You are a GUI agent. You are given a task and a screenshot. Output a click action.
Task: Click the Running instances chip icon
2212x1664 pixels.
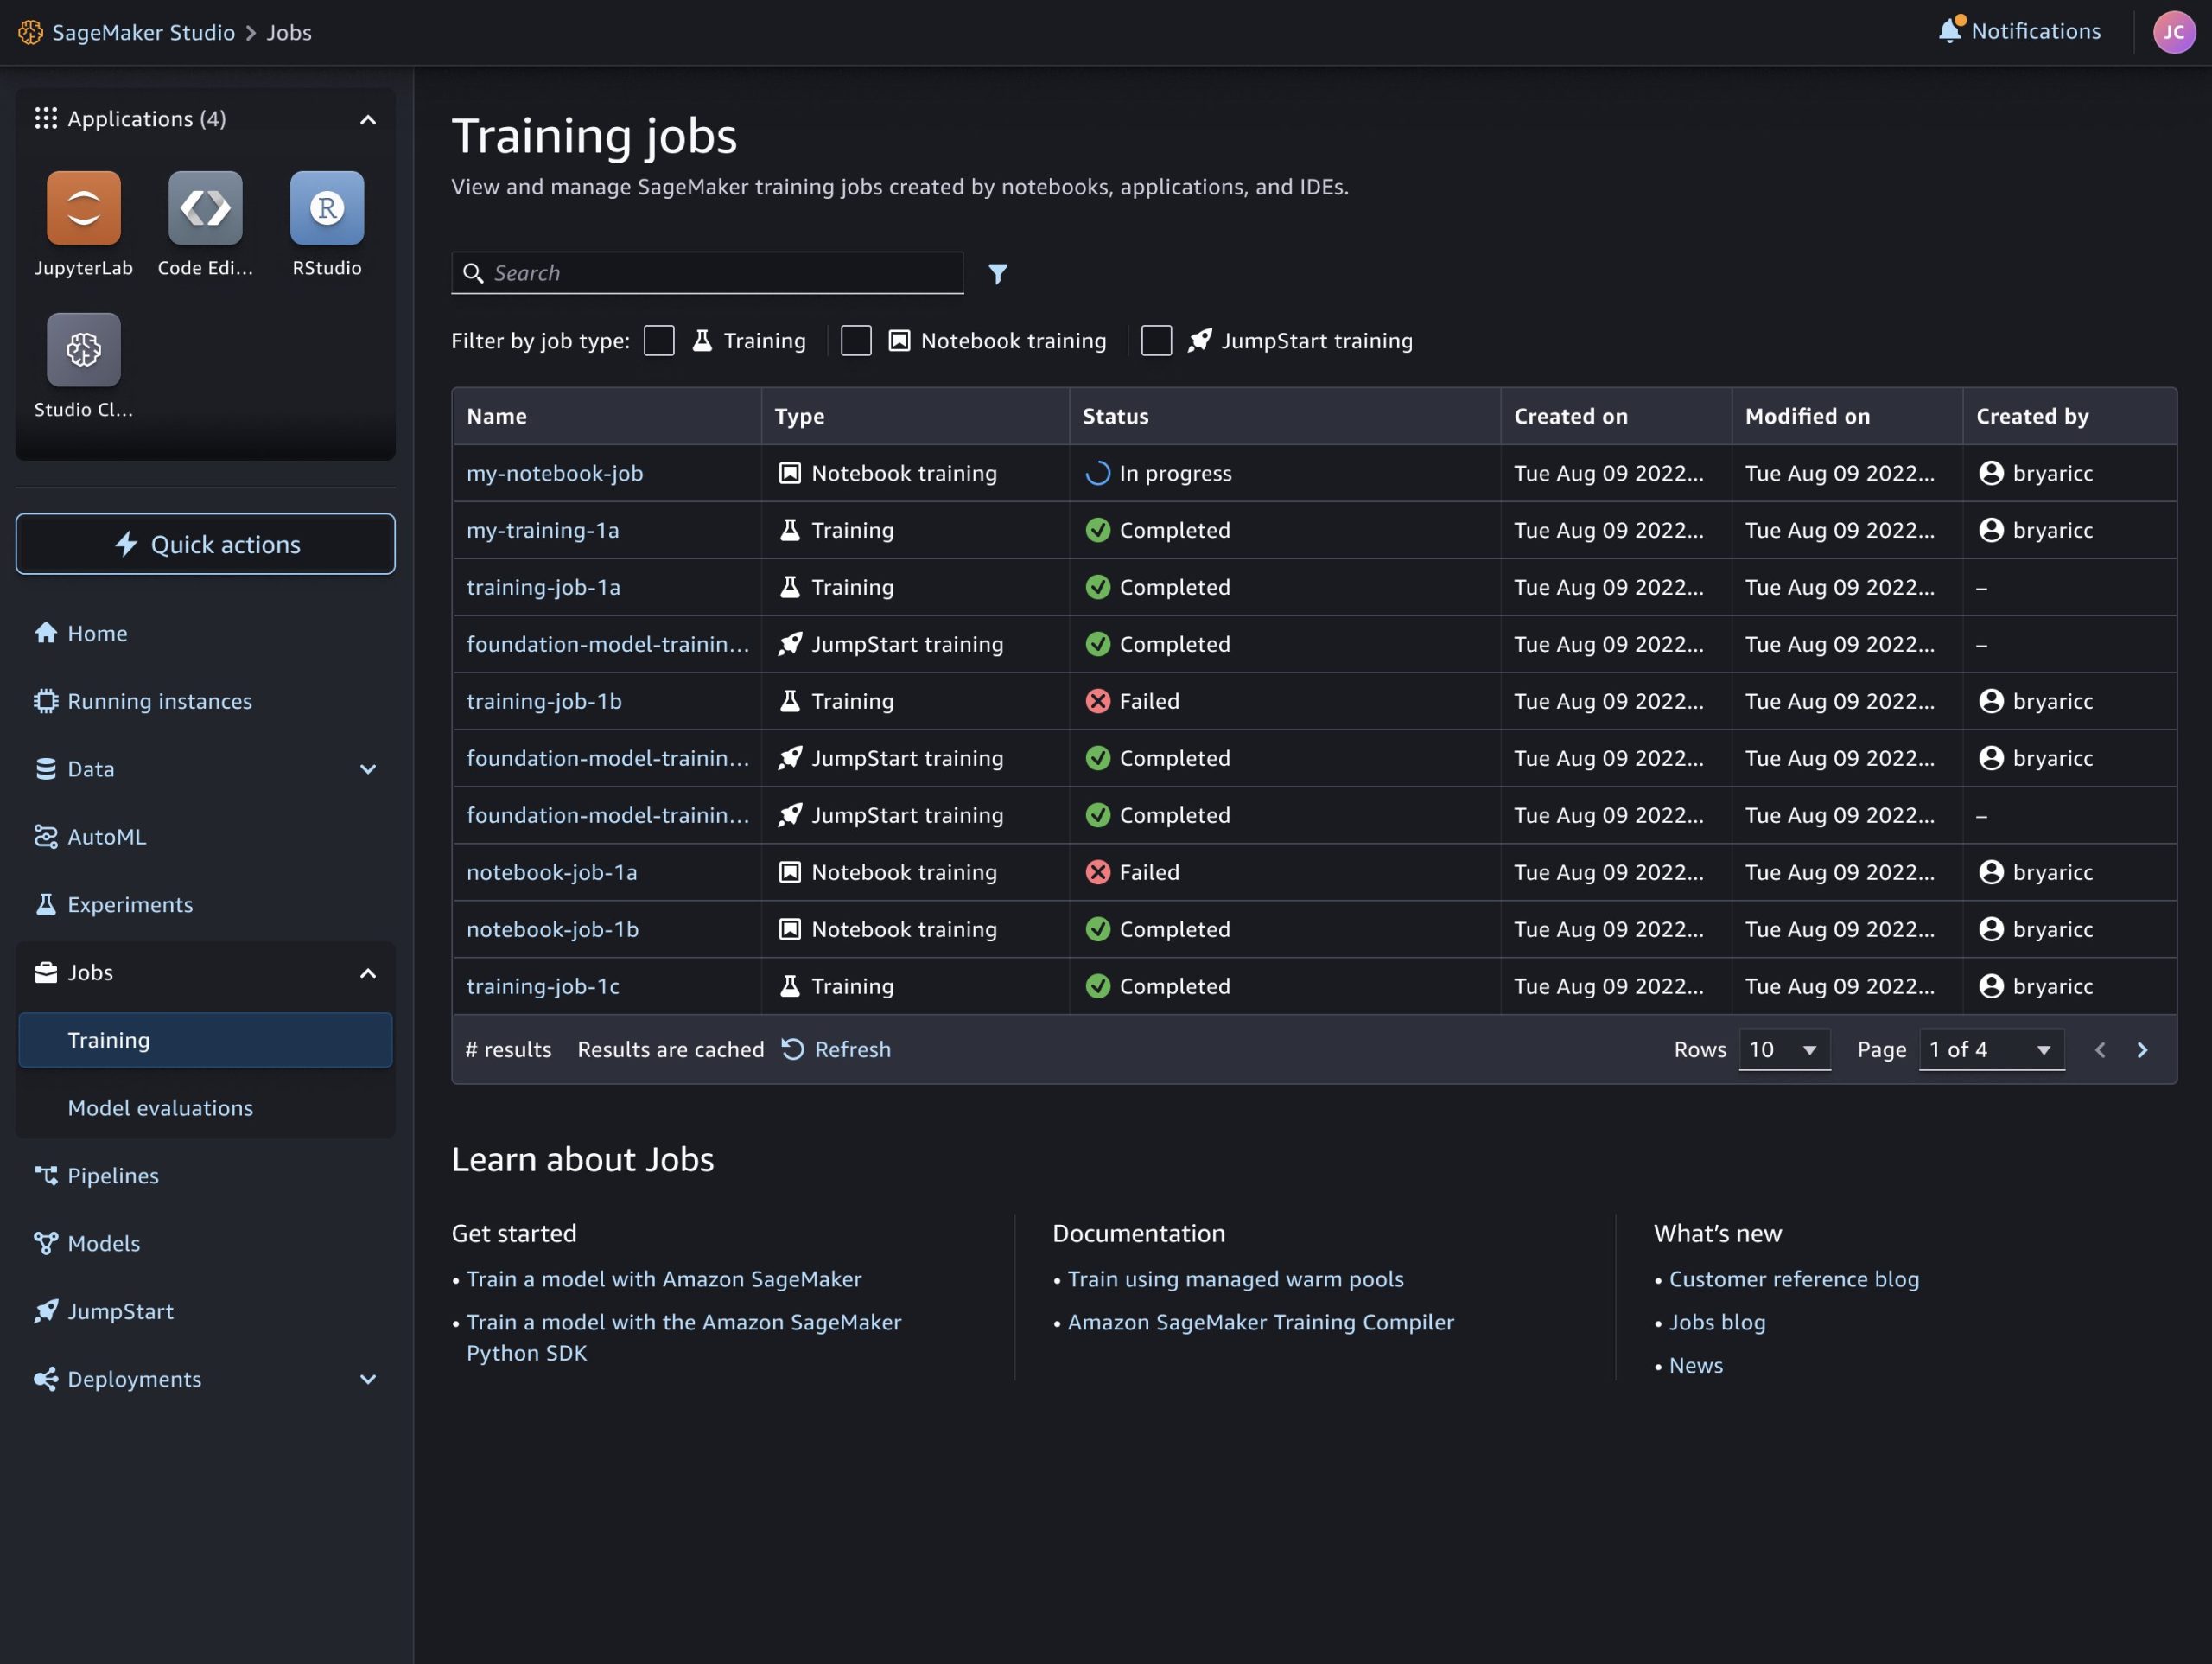pyautogui.click(x=46, y=700)
